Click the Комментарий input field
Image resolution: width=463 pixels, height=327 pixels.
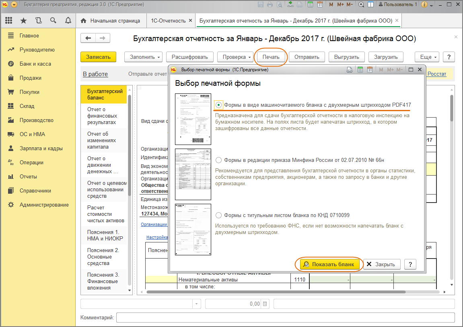click(285, 318)
